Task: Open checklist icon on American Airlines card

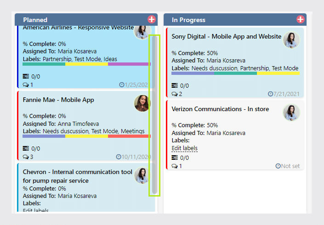Action: (x=26, y=76)
